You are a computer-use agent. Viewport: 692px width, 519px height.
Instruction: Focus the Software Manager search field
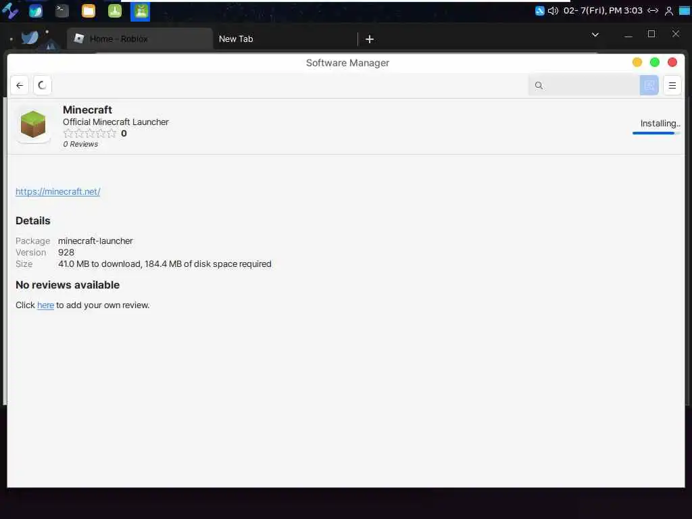(x=584, y=85)
